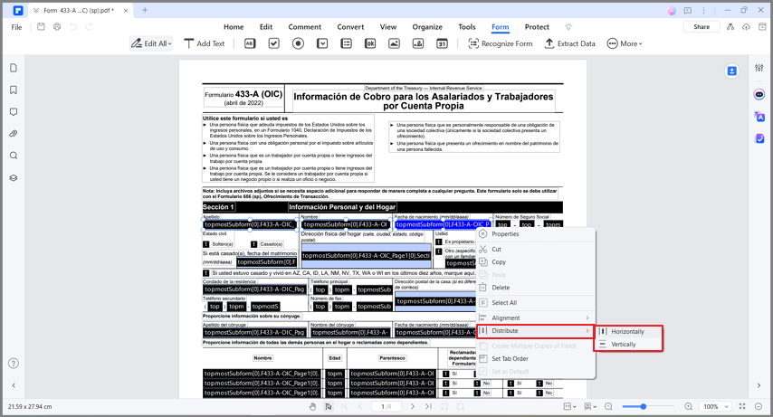Enter full screen mode
The width and height of the screenshot is (773, 417).
(742, 406)
